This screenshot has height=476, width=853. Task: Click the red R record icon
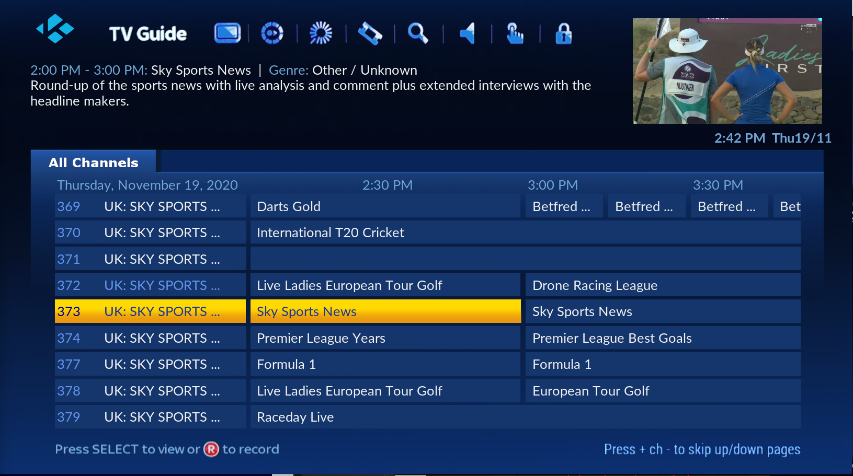(x=211, y=449)
